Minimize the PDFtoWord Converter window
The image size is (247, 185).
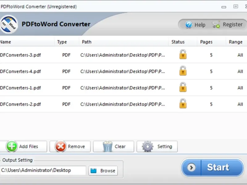click(x=224, y=7)
